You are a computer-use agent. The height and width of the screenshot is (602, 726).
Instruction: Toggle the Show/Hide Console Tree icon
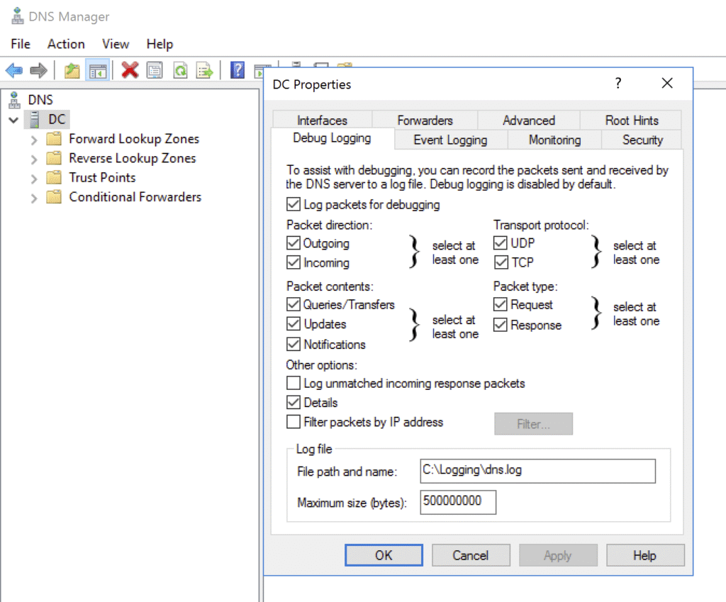point(97,70)
